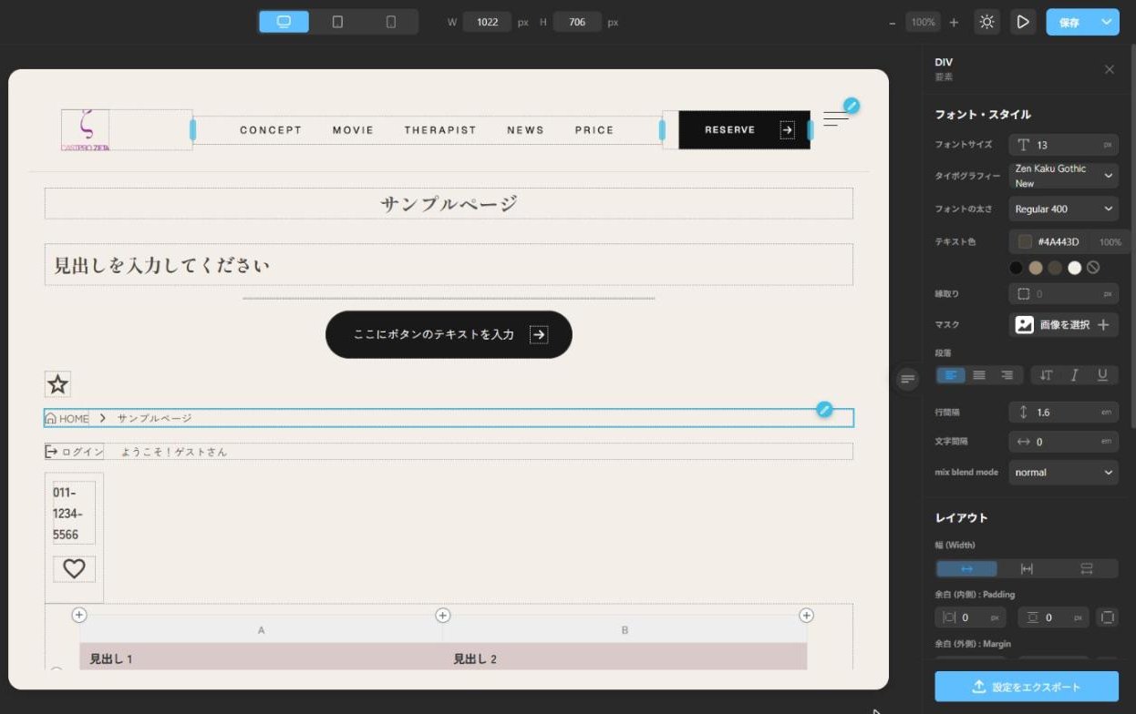Click THERAPIST in the navigation menu
1136x714 pixels.
[x=440, y=130]
